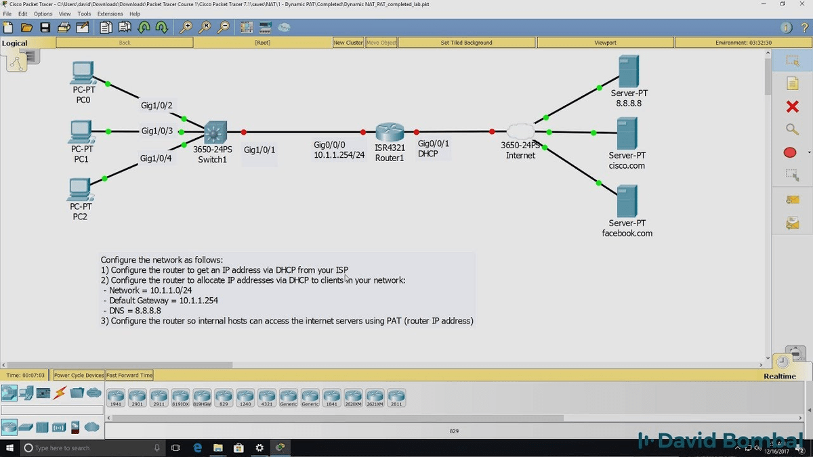Reset zoom with the R magnifier

click(x=204, y=28)
